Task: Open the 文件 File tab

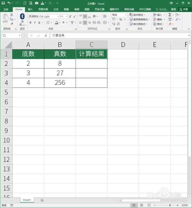Action: pyautogui.click(x=6, y=9)
